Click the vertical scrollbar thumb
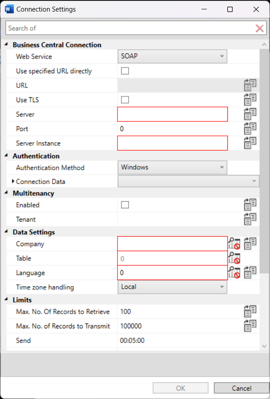 coord(264,161)
